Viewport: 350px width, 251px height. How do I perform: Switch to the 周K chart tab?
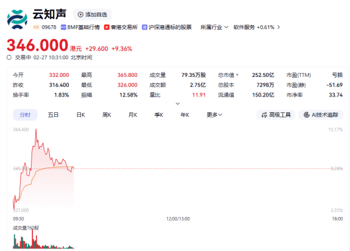click(x=107, y=115)
